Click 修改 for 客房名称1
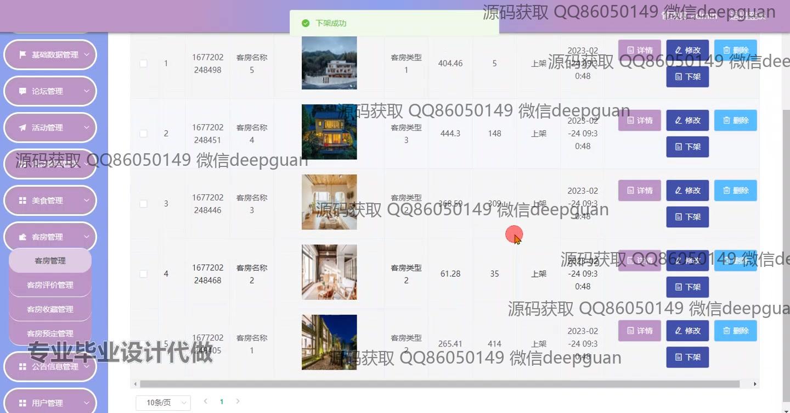 pyautogui.click(x=687, y=331)
